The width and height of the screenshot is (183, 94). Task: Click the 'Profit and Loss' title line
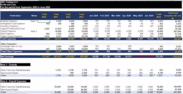8,5
